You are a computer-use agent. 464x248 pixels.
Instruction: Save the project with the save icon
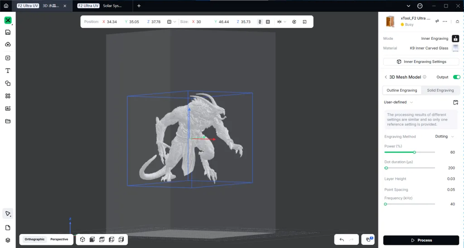coord(8,32)
